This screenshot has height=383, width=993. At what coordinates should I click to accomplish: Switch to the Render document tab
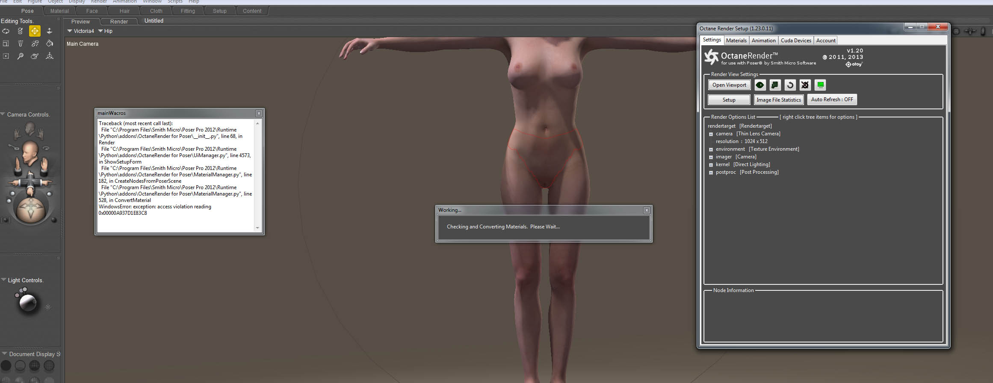[119, 21]
